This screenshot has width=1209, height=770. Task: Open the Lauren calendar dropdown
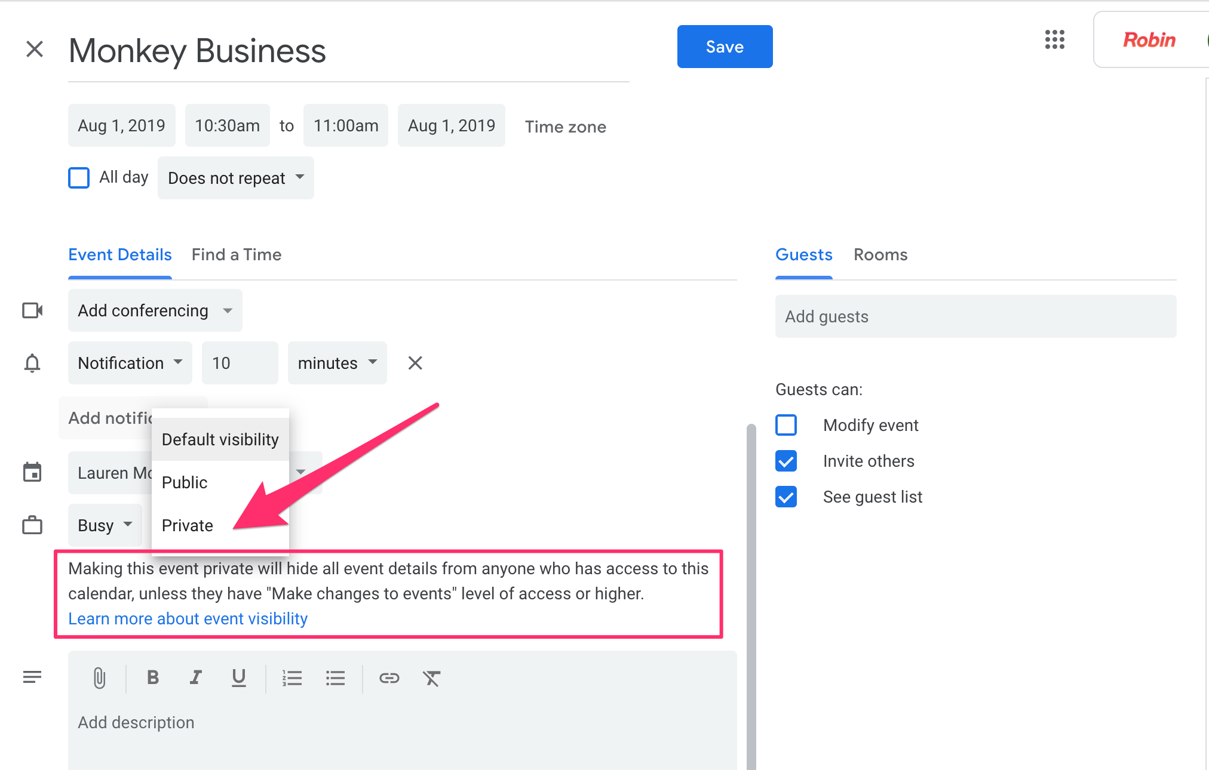(x=301, y=472)
